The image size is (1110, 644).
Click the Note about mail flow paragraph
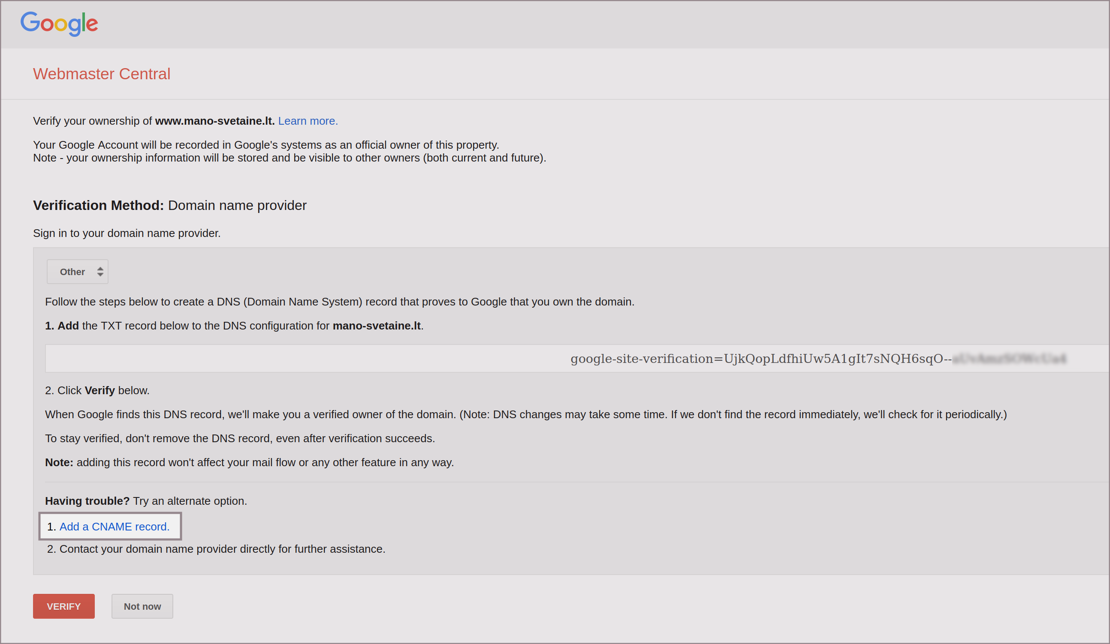click(249, 462)
